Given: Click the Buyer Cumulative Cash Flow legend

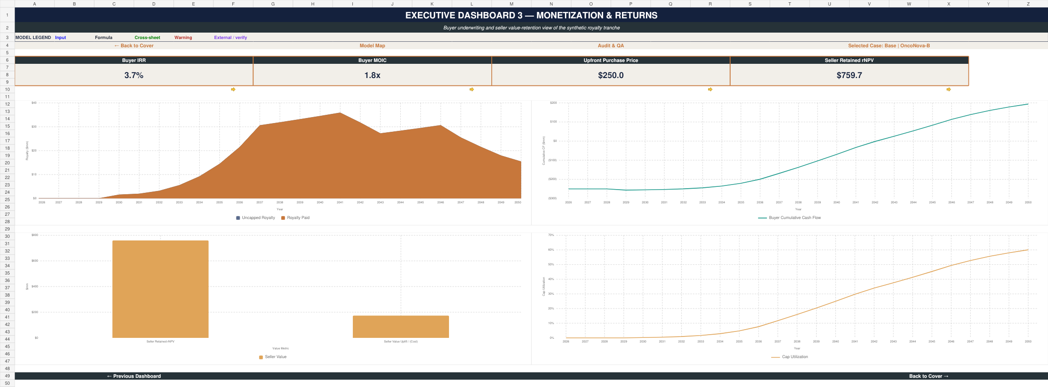Looking at the screenshot, I should click(789, 218).
